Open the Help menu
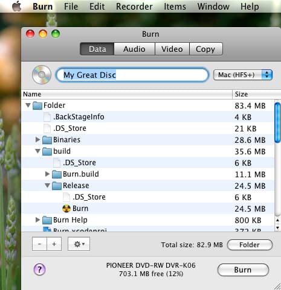The width and height of the screenshot is (281, 290). click(x=250, y=7)
